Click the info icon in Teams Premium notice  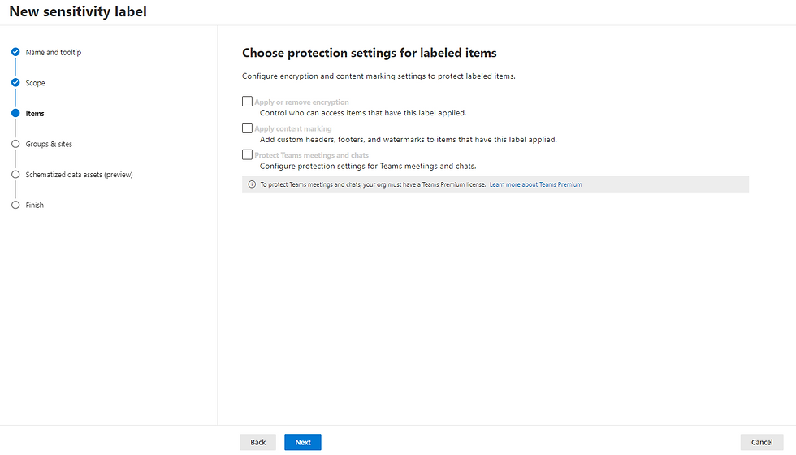[x=252, y=184]
